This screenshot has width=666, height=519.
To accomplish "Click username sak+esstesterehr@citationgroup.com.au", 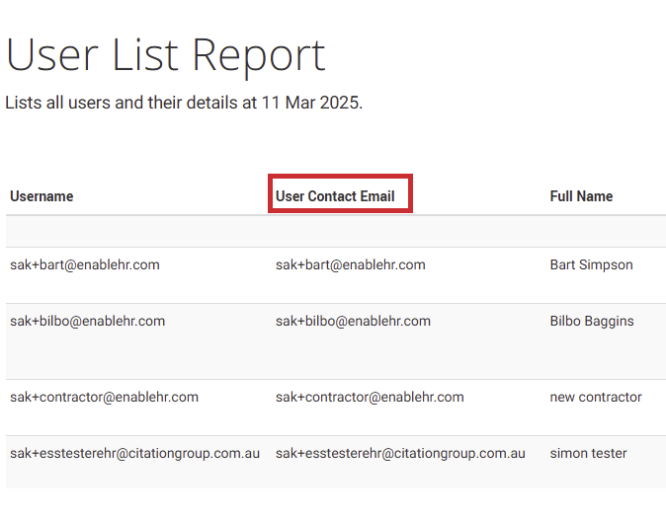I will (x=134, y=454).
